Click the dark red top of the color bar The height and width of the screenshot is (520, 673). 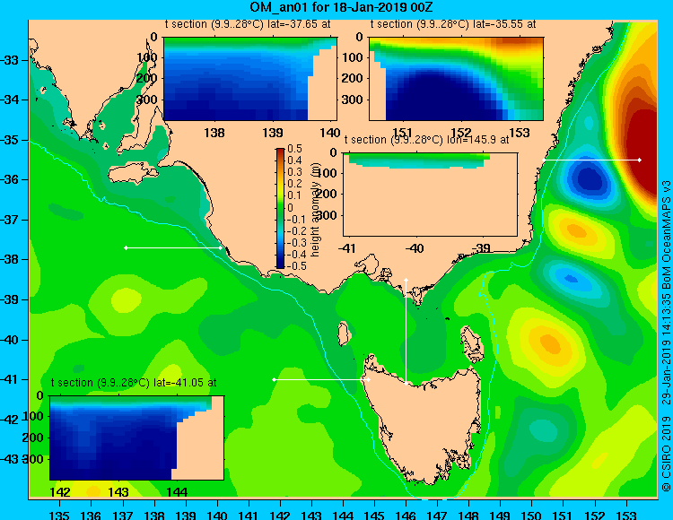tap(280, 152)
